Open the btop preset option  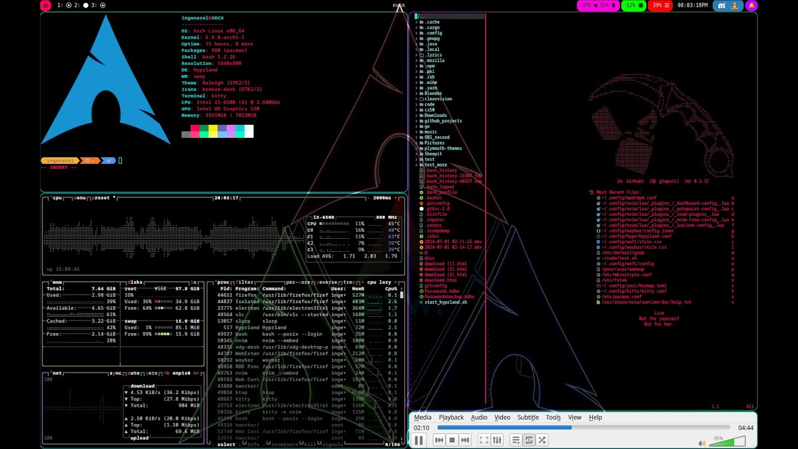pyautogui.click(x=103, y=198)
